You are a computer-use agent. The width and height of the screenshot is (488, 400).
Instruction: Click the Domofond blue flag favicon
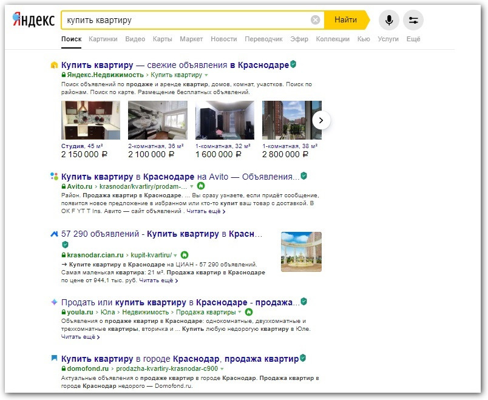[54, 358]
